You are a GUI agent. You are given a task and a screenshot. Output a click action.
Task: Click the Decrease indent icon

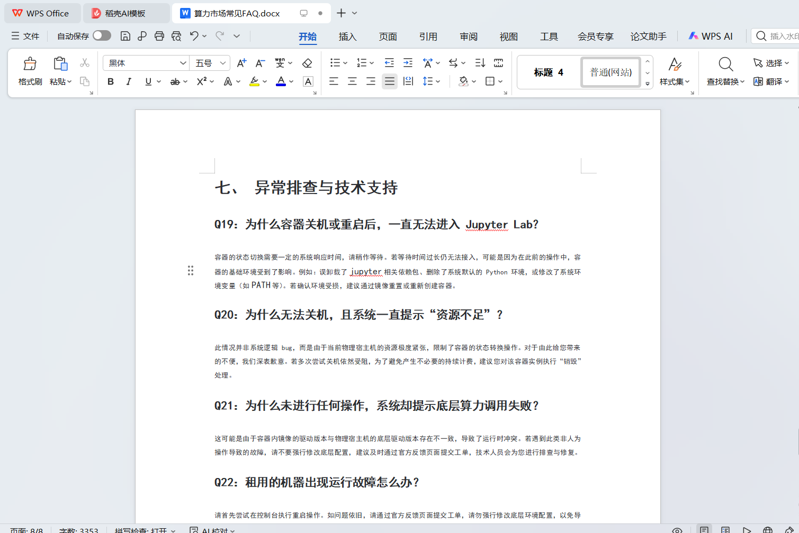coord(389,63)
